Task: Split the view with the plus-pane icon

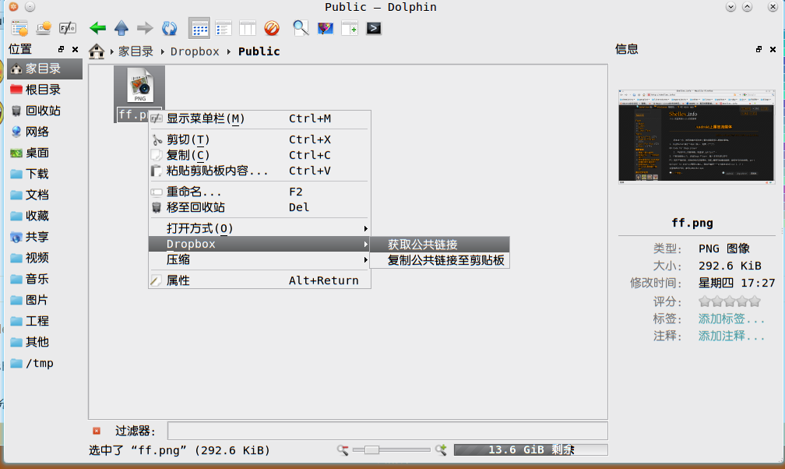Action: (350, 29)
